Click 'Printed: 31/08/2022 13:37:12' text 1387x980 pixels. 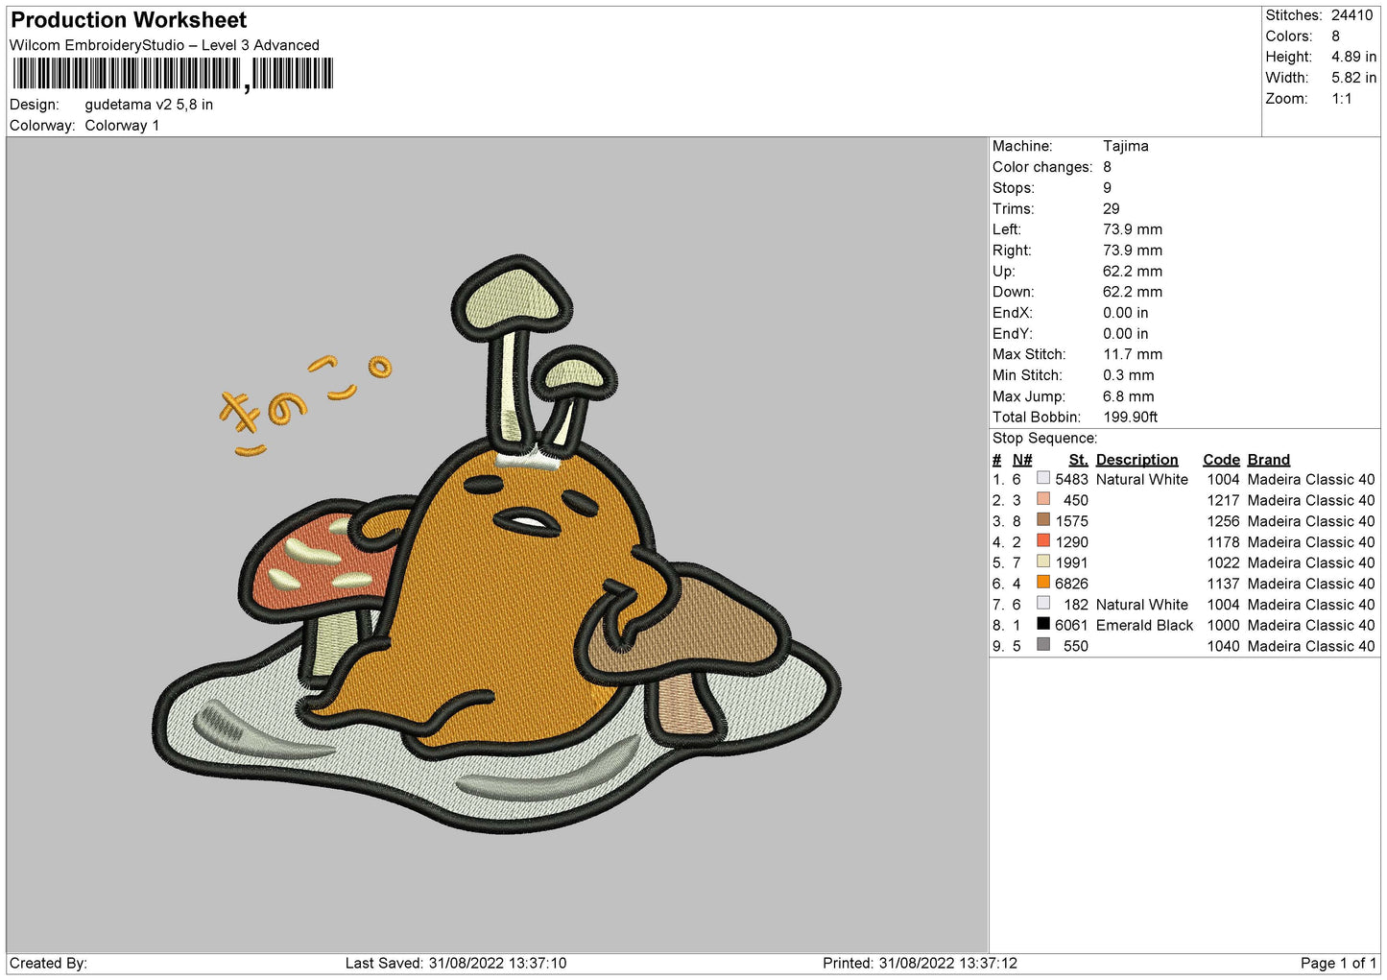coord(920,964)
